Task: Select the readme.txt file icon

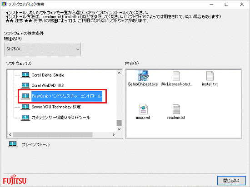Action: coord(176,109)
